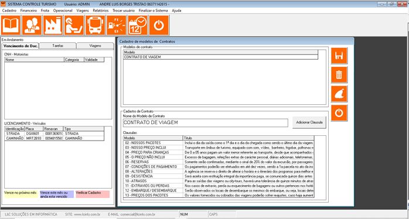The image size is (409, 219).
Task: Click the Nome do Modelo de Contrato field
Action: coord(206,123)
